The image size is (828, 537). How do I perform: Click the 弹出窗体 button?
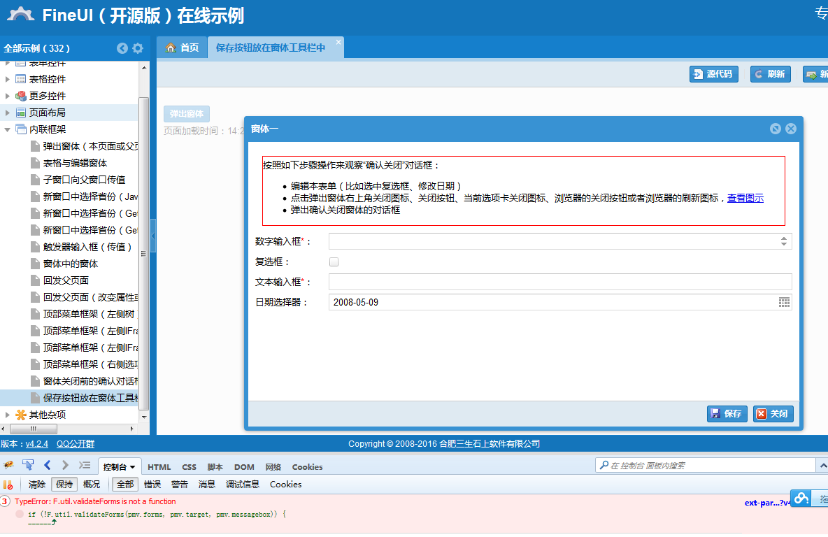pyautogui.click(x=187, y=113)
